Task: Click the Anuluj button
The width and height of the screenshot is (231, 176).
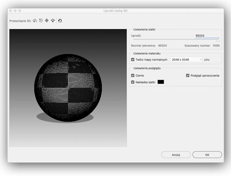Action: click(176, 155)
